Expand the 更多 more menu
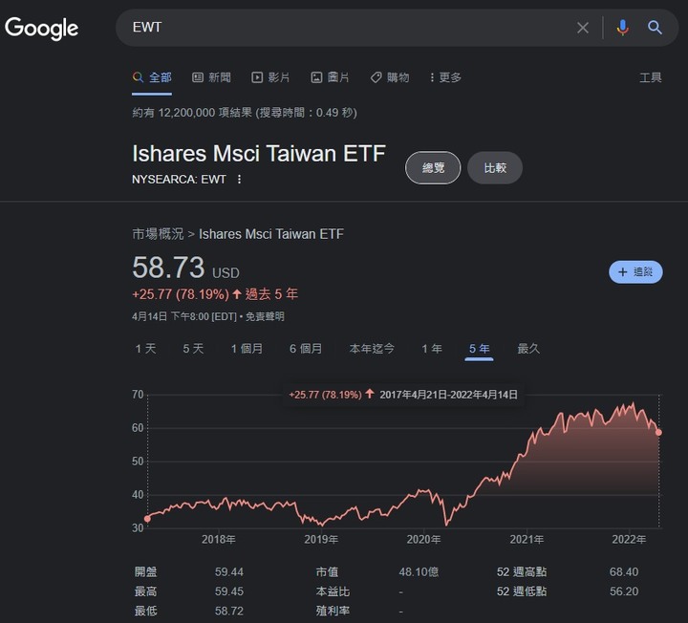Screen dimensions: 688x623 445,77
